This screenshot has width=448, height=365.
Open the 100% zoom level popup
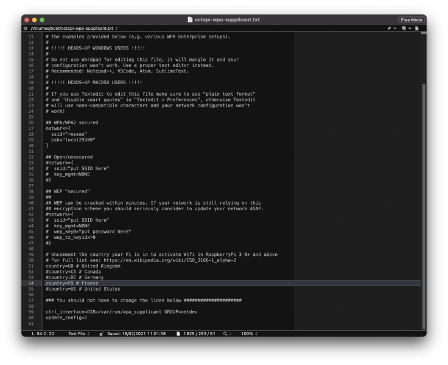coord(249,333)
